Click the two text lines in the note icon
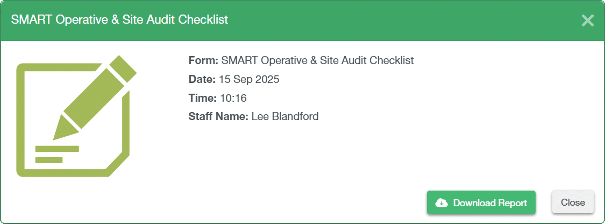This screenshot has width=605, height=224. [57, 155]
